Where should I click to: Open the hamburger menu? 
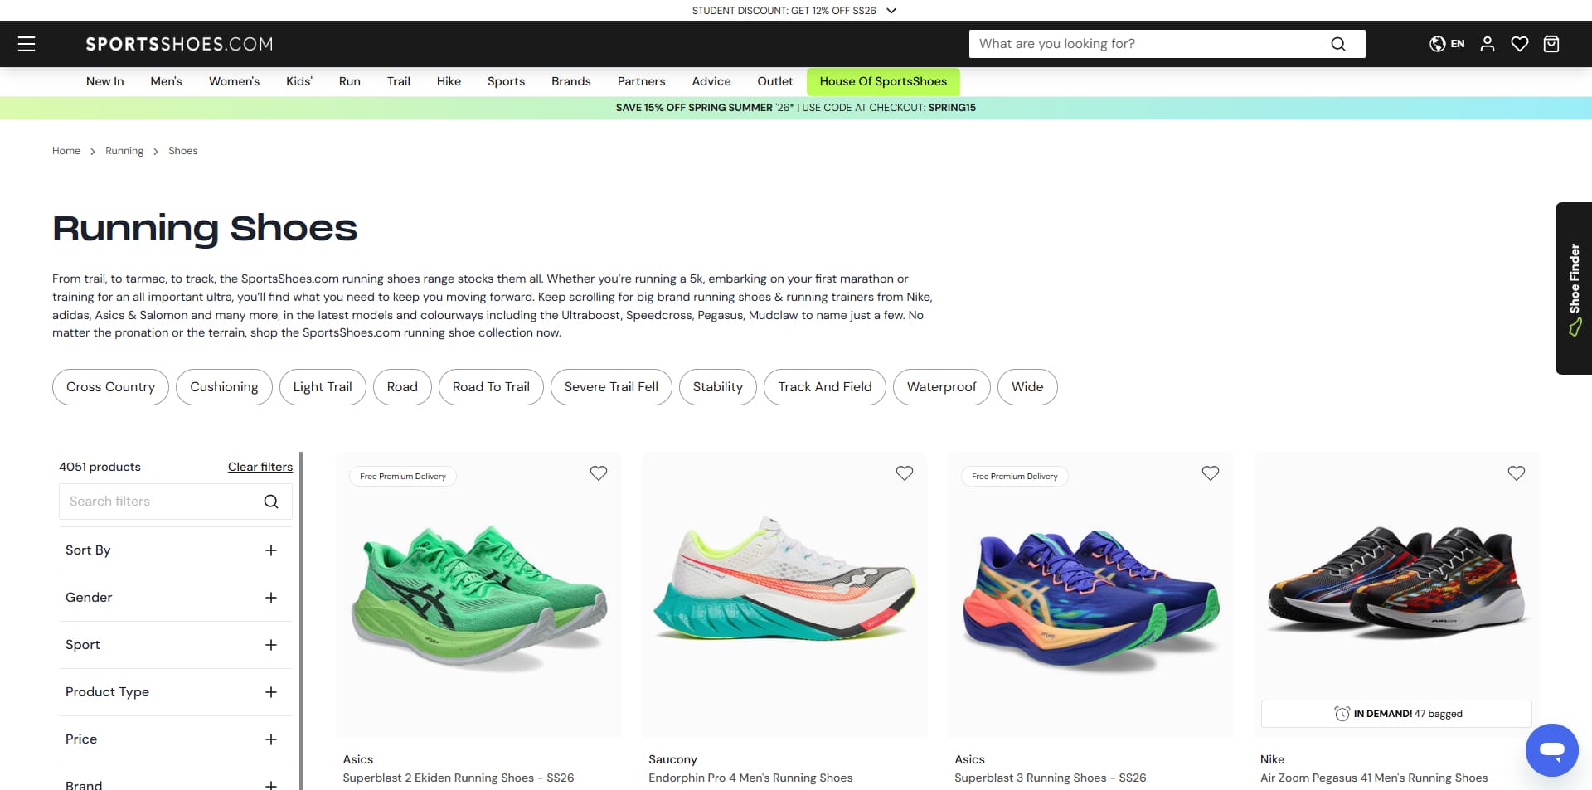pyautogui.click(x=27, y=44)
